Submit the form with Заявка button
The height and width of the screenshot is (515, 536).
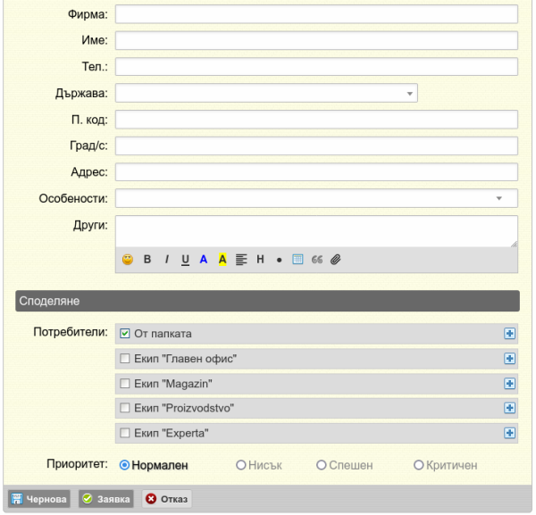pos(106,500)
